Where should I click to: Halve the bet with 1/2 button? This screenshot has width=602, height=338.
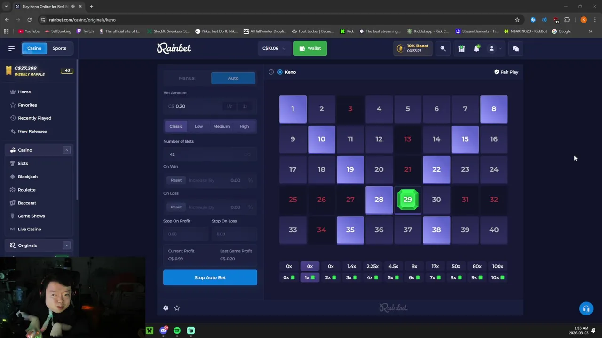[230, 106]
